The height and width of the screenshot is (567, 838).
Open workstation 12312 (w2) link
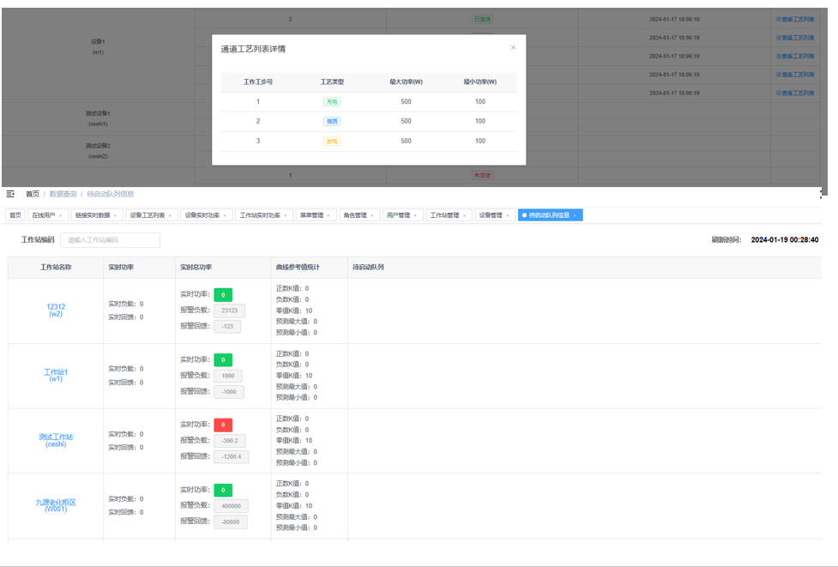tap(56, 310)
